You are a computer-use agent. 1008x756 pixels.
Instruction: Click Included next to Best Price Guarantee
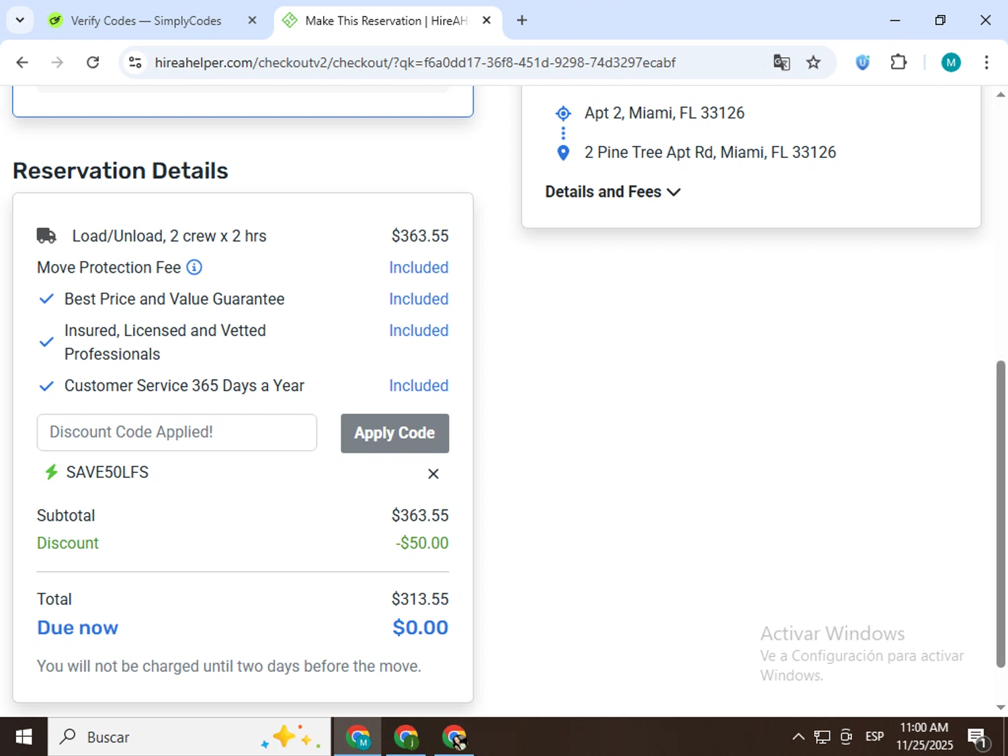click(x=419, y=299)
